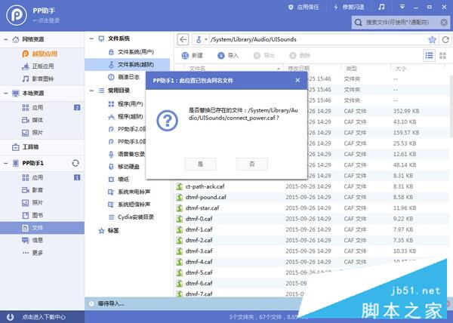
Task: Confirm replace with 是 button
Action: click(201, 164)
